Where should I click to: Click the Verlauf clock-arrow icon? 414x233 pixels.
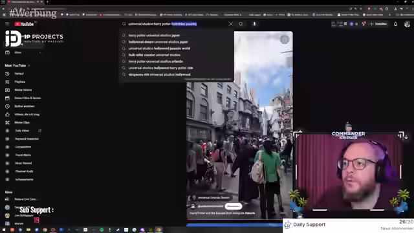tap(7, 74)
